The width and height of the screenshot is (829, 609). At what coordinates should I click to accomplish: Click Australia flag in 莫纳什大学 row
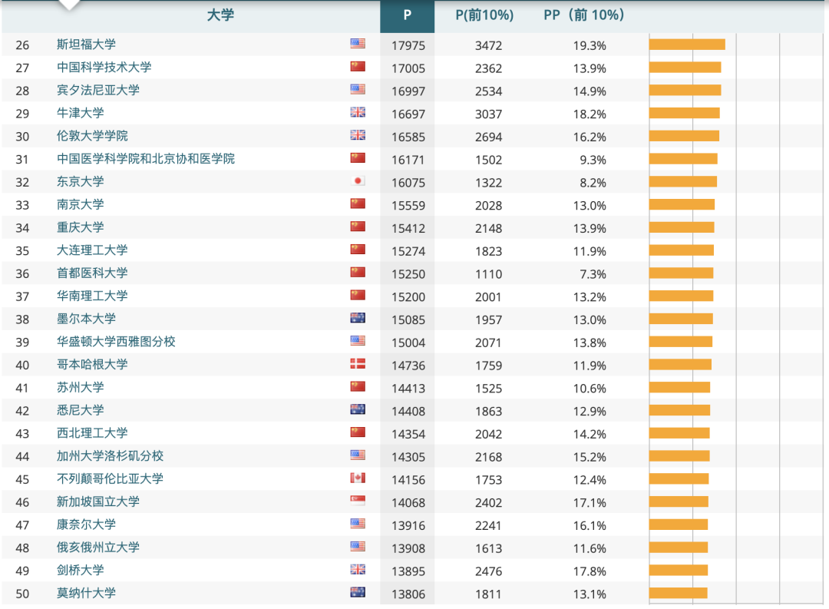click(x=358, y=592)
